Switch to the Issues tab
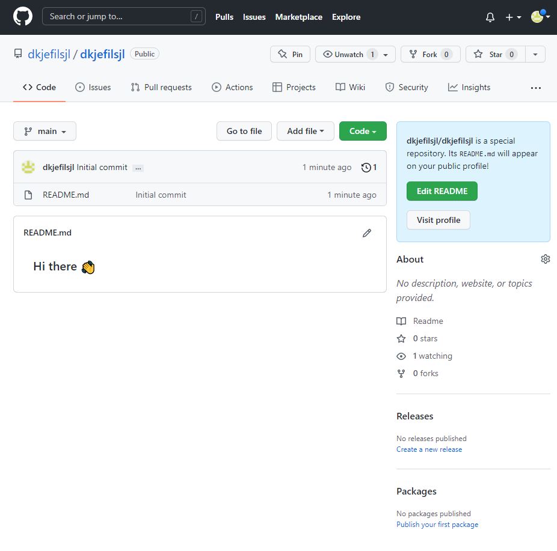This screenshot has height=551, width=557. [x=93, y=87]
